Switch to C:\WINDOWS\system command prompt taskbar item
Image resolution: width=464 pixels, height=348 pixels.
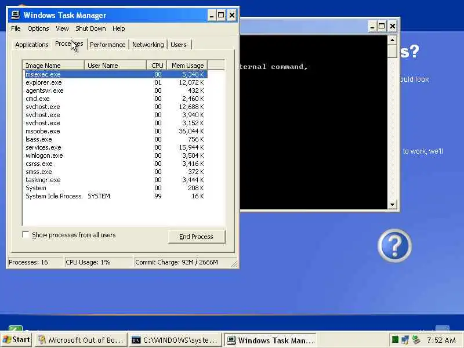175,340
